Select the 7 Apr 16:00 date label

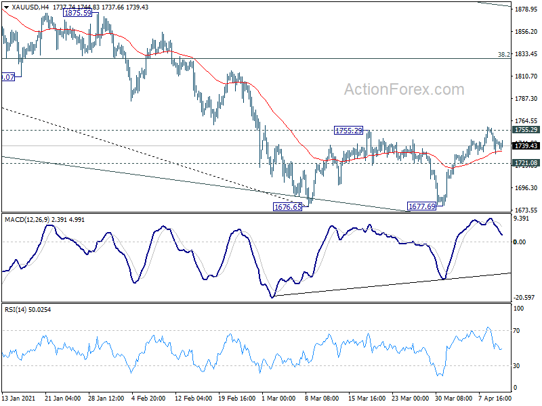pyautogui.click(x=495, y=398)
